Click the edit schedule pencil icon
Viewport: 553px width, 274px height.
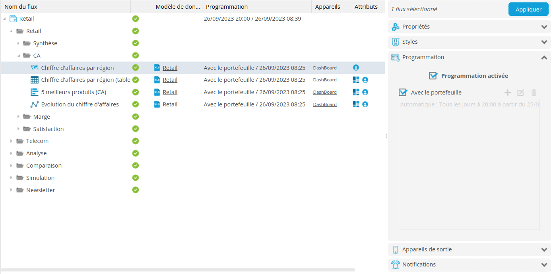click(520, 93)
